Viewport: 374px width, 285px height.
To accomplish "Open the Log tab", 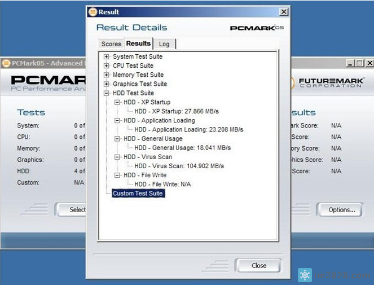I will 164,44.
